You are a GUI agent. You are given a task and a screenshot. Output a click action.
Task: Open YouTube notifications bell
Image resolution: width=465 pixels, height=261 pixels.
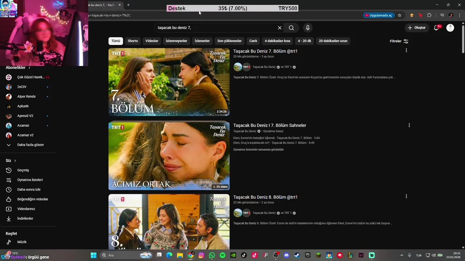436,28
